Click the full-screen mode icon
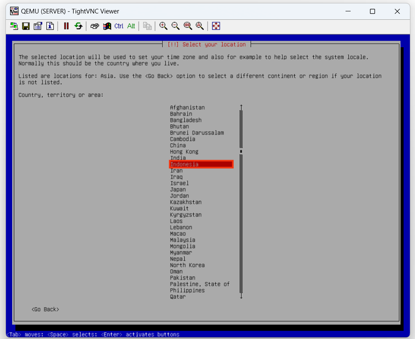The image size is (415, 339). 216,26
